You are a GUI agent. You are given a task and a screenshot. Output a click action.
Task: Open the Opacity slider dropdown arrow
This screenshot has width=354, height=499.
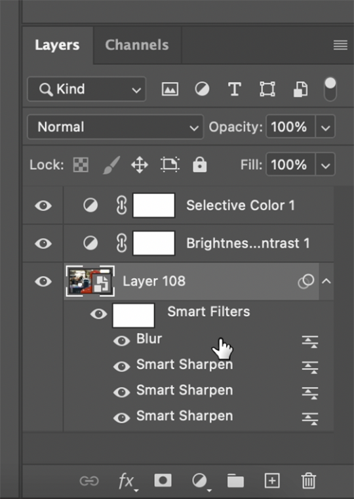coord(325,127)
